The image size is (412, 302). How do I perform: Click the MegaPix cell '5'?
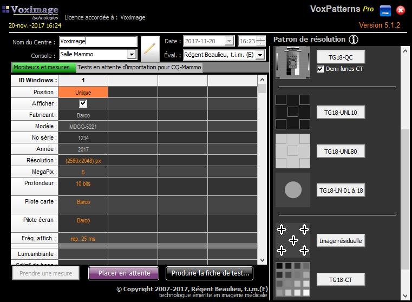(x=83, y=172)
